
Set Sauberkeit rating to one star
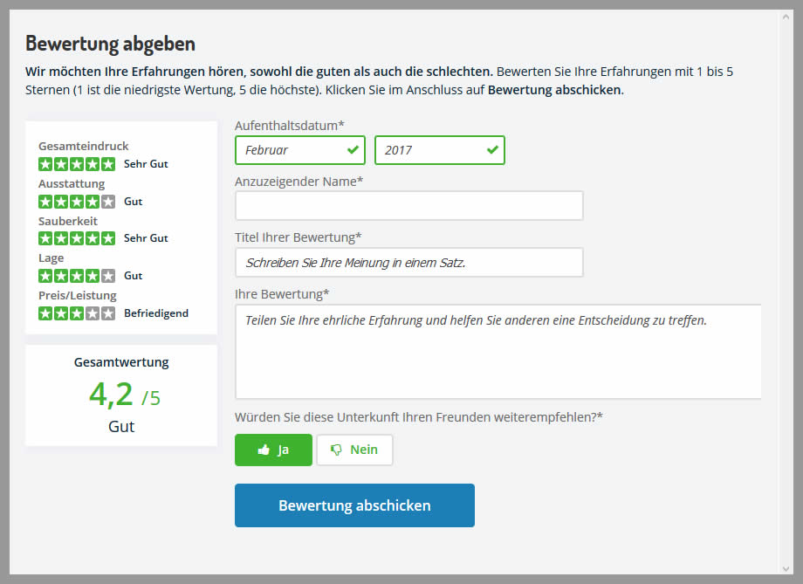pyautogui.click(x=45, y=238)
